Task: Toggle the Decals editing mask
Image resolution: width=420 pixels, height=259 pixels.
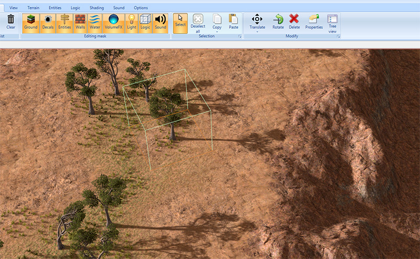Action: point(48,23)
